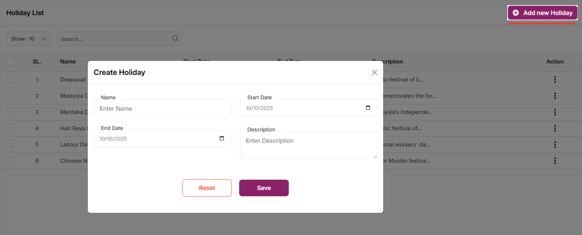Close the Create Holiday dialog
The height and width of the screenshot is (235, 582).
click(374, 72)
